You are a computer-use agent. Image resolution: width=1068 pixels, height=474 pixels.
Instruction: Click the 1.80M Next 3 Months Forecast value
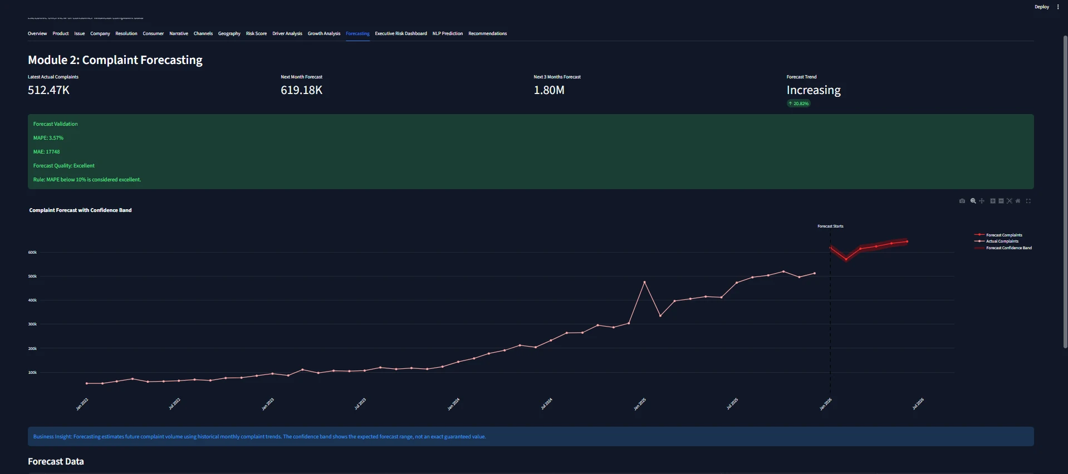coord(549,90)
